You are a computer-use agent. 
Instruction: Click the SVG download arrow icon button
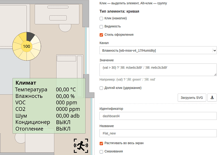click(x=212, y=98)
